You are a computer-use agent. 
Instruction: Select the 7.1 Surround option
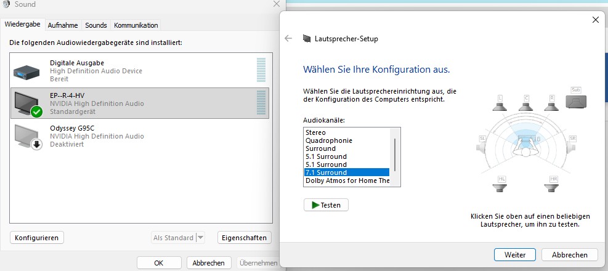click(x=347, y=172)
